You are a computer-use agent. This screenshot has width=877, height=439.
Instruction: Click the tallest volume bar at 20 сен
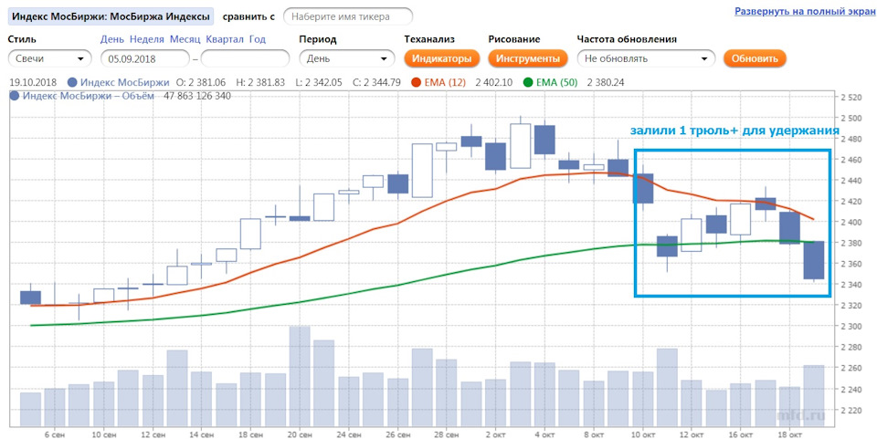pos(300,376)
